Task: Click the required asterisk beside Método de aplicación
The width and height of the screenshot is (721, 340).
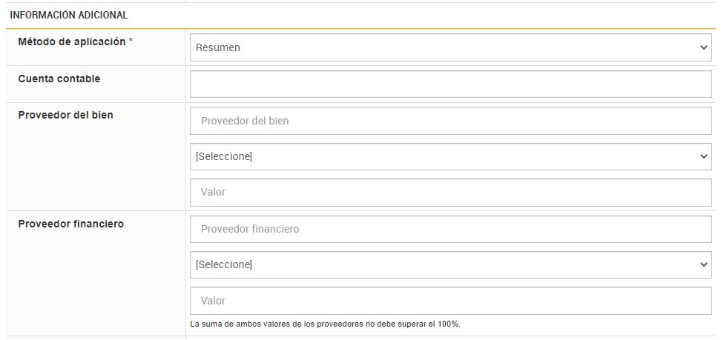Action: click(131, 42)
